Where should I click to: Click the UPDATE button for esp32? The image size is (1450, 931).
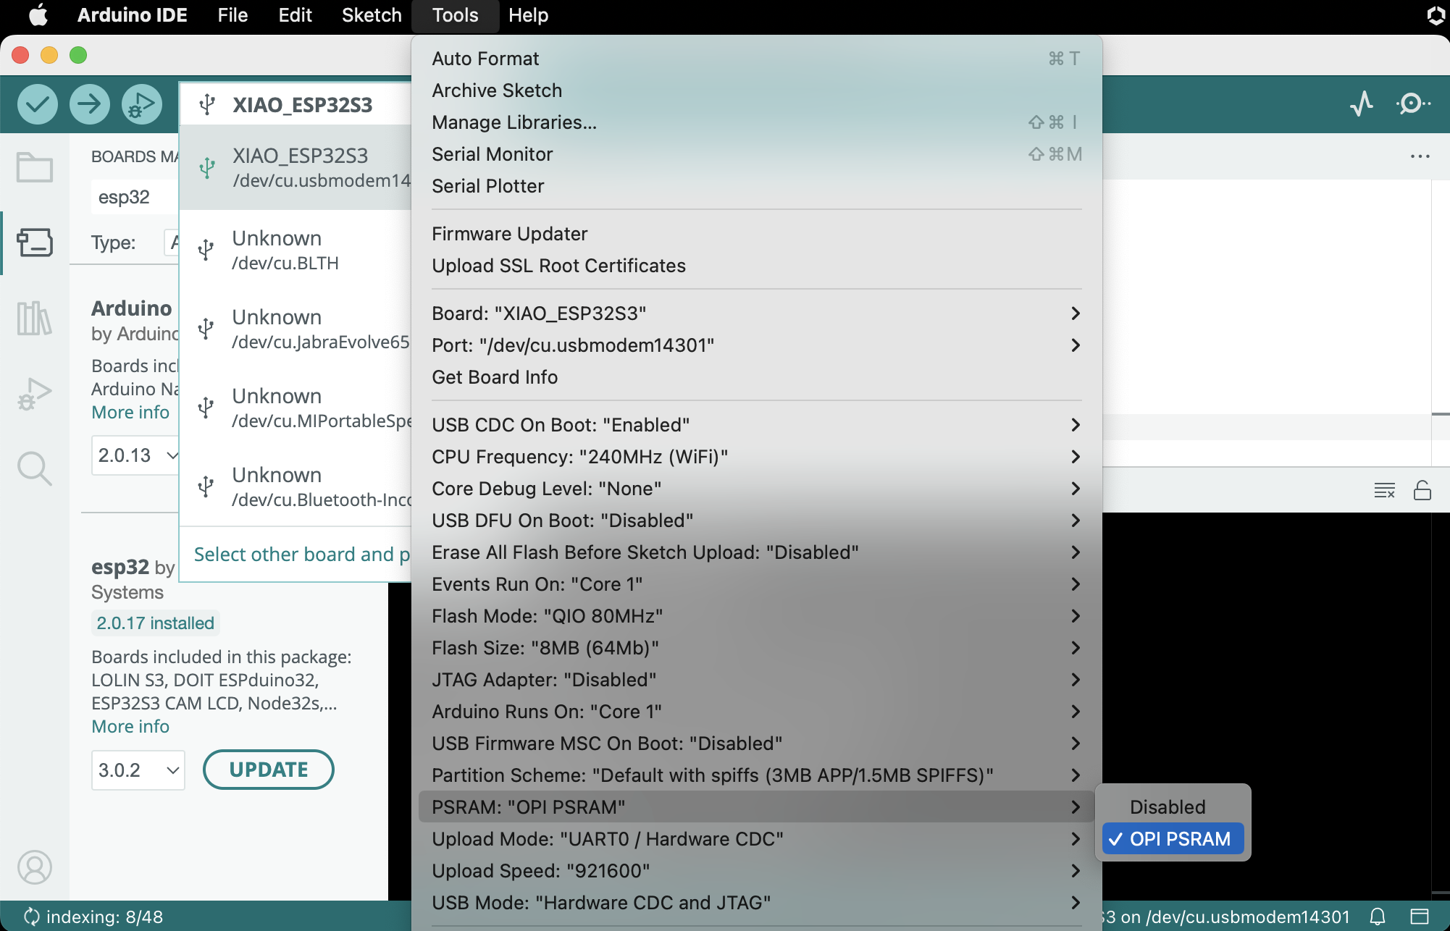tap(268, 770)
